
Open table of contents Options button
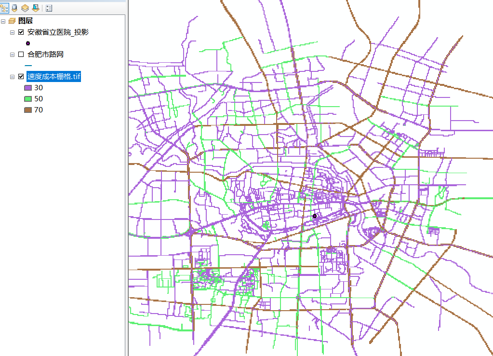(49, 8)
